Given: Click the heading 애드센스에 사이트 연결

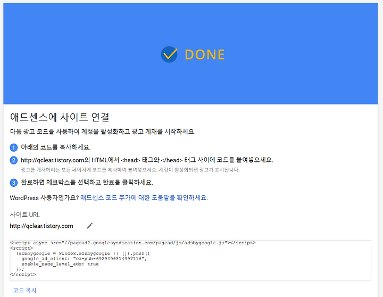Looking at the screenshot, I should 60,117.
